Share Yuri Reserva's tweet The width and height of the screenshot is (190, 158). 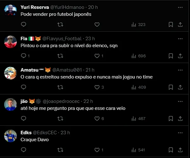[x=180, y=24]
